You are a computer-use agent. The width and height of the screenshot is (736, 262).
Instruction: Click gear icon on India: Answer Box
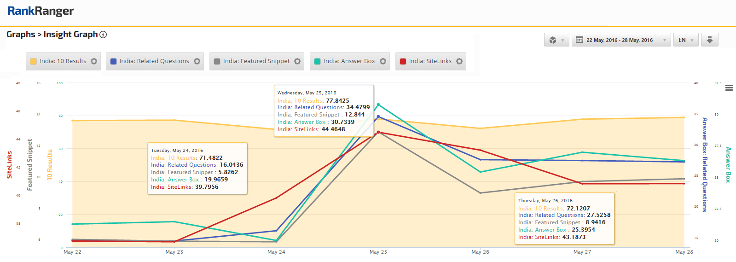pos(383,61)
